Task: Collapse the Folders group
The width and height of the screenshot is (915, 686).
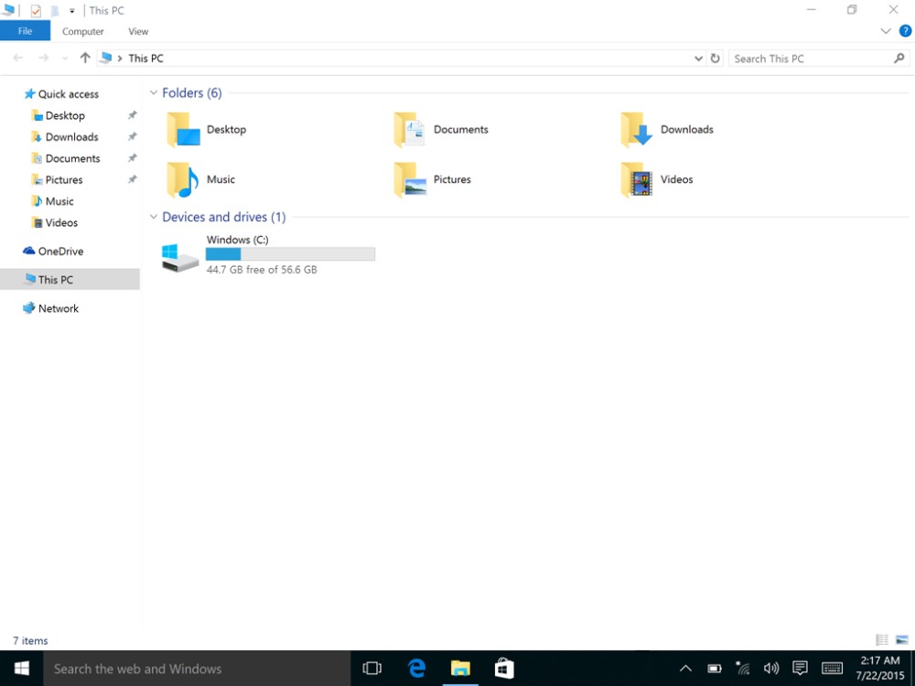Action: click(154, 93)
